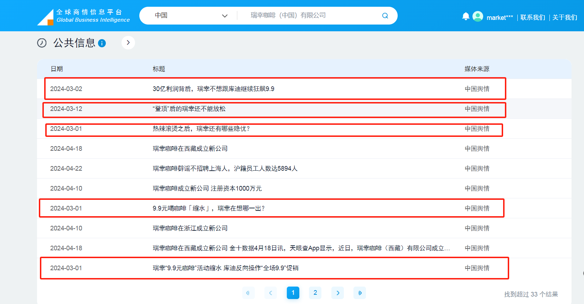Image resolution: width=584 pixels, height=304 pixels.
Task: Click the 标题 column header
Action: click(159, 69)
